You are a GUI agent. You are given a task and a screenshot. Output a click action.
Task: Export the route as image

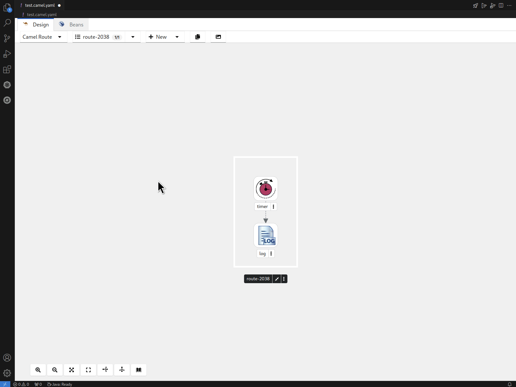tap(218, 37)
